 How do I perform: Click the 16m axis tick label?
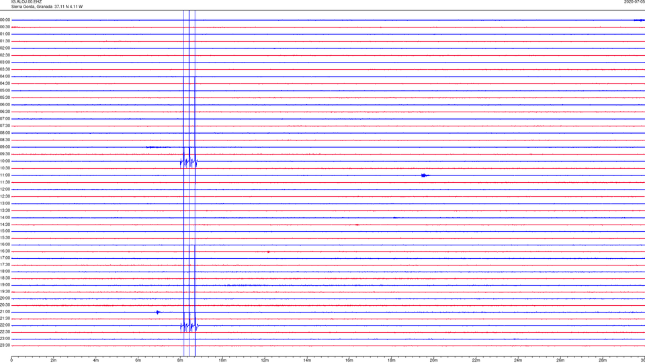349,360
